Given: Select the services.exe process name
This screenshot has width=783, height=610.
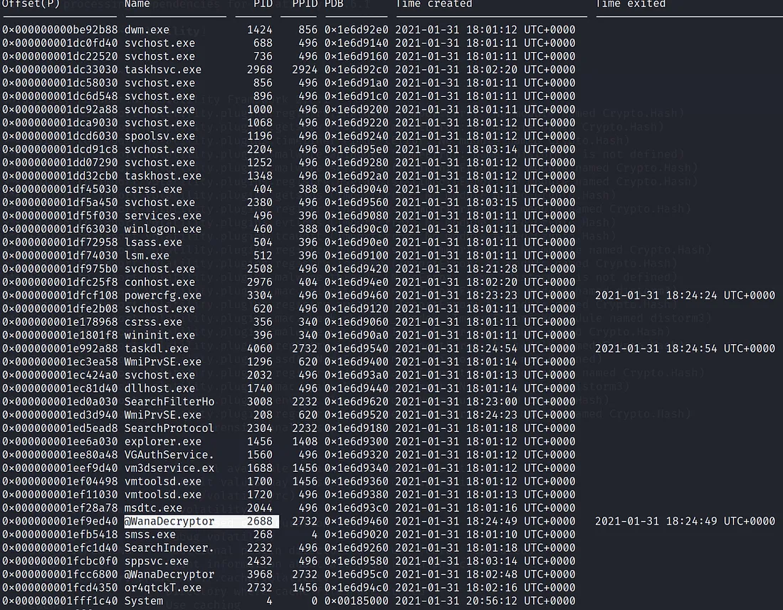Looking at the screenshot, I should (163, 215).
